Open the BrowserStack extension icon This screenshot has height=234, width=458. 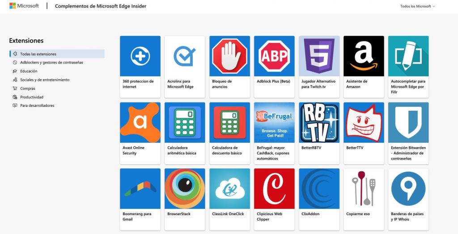click(185, 188)
